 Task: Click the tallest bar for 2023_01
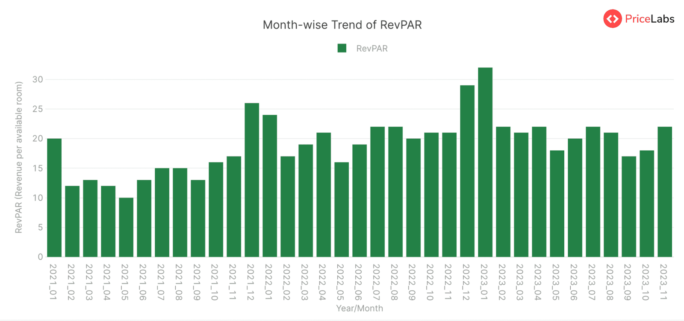pyautogui.click(x=485, y=162)
